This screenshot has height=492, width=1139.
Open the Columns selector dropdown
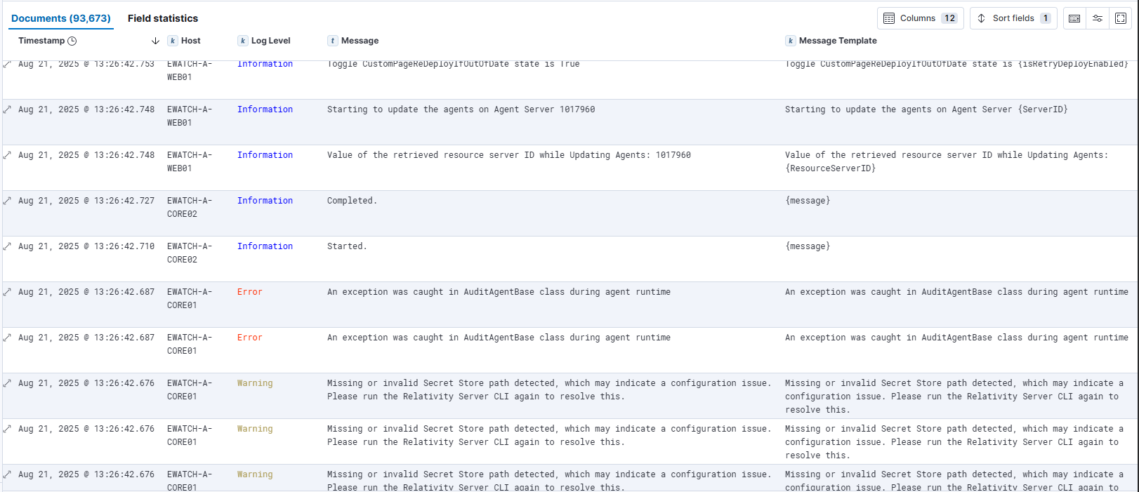920,18
